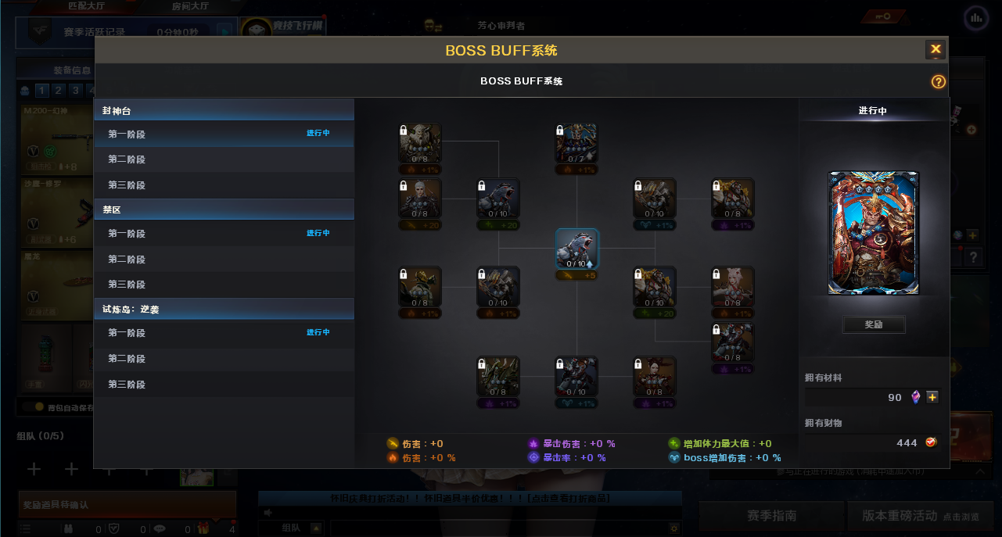Click the large boss card portrait
This screenshot has height=537, width=1002.
874,233
